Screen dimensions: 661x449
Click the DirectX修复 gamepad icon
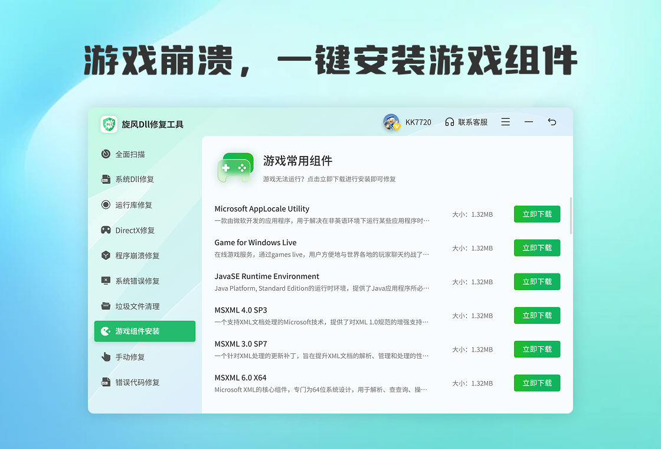[x=106, y=230]
